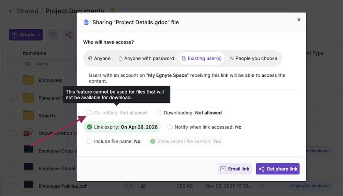
Task: Check the Documentation file checkbox
Action: (x=13, y=133)
